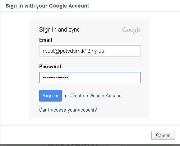Select the word Google in Create account link
This screenshot has width=180, height=146.
pyautogui.click(x=97, y=96)
